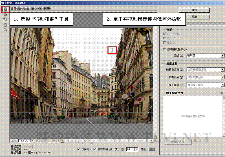Open the camera make dropdown
225x157 pixels.
(x=205, y=70)
